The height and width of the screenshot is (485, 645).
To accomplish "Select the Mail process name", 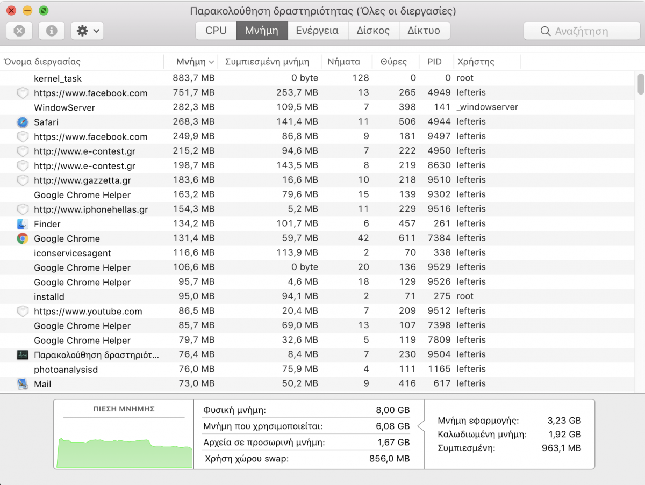I will (x=42, y=384).
